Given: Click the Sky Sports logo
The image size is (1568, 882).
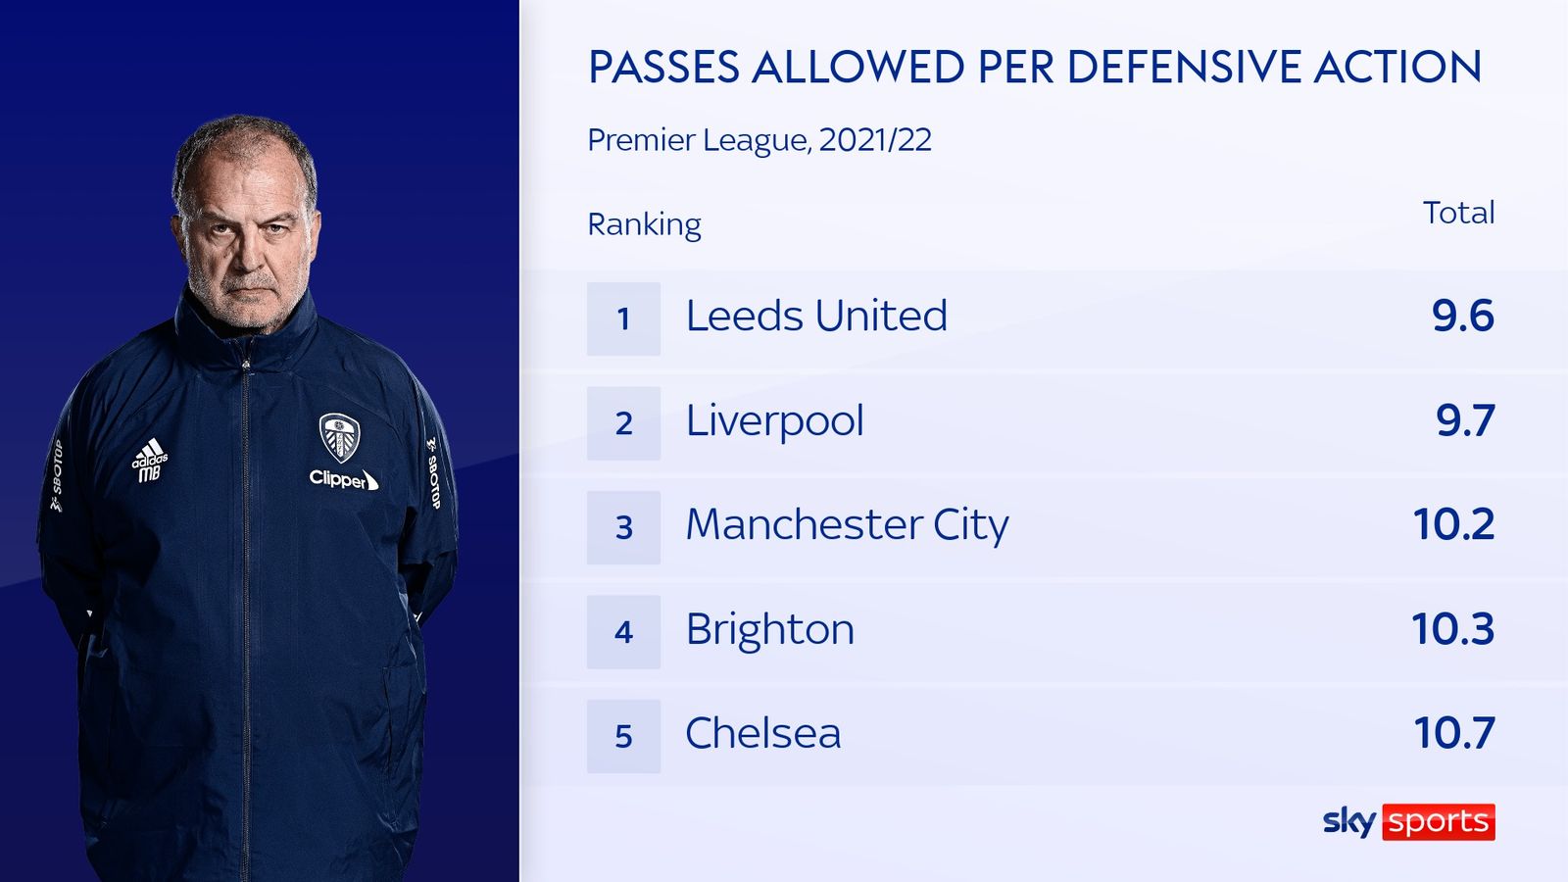Looking at the screenshot, I should 1408,821.
